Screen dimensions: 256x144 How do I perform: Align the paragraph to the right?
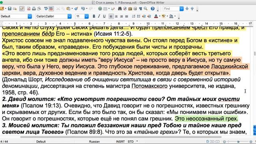122,16
